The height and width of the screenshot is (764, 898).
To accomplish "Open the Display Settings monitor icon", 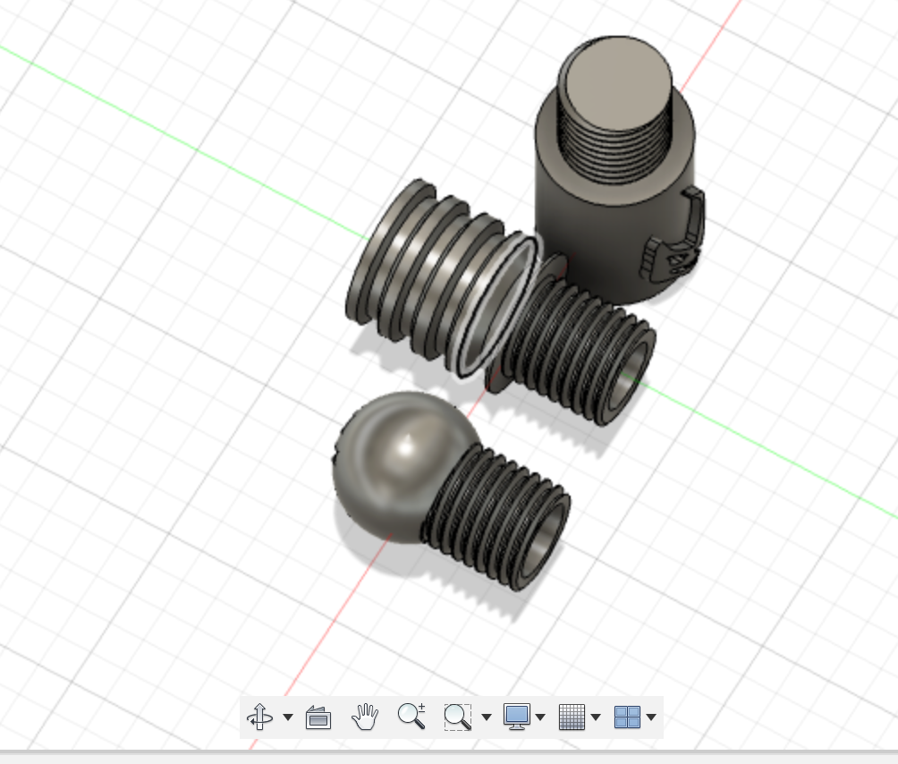I will click(517, 717).
